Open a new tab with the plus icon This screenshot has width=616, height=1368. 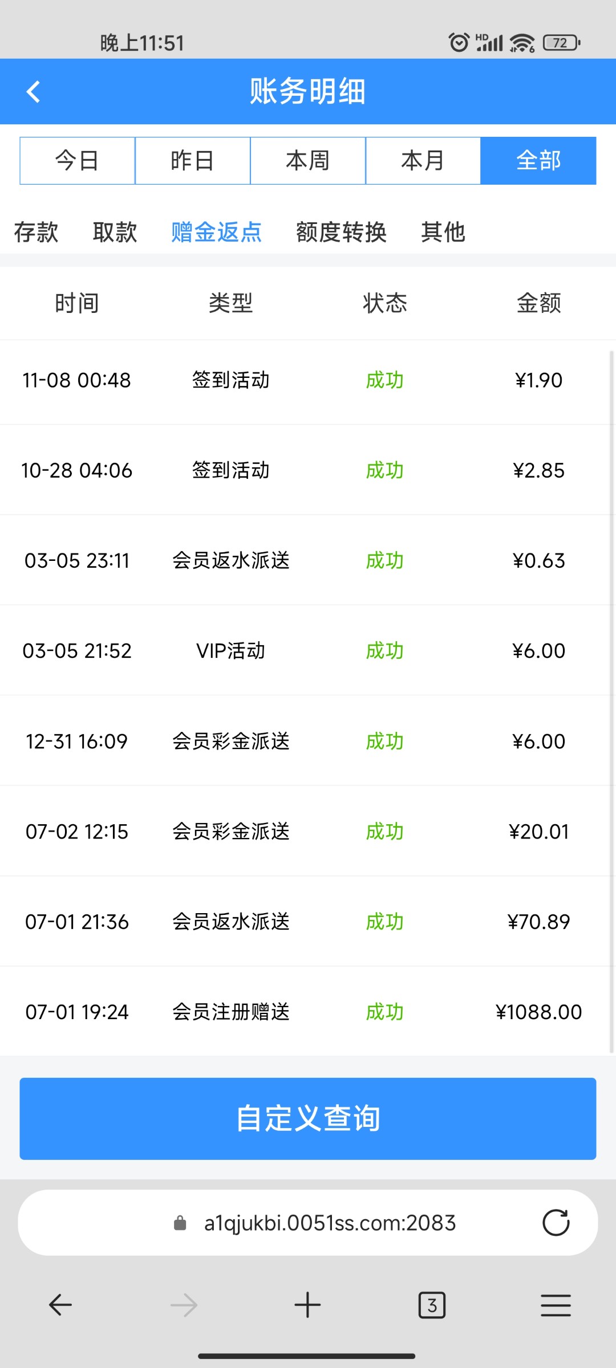[x=307, y=1305]
